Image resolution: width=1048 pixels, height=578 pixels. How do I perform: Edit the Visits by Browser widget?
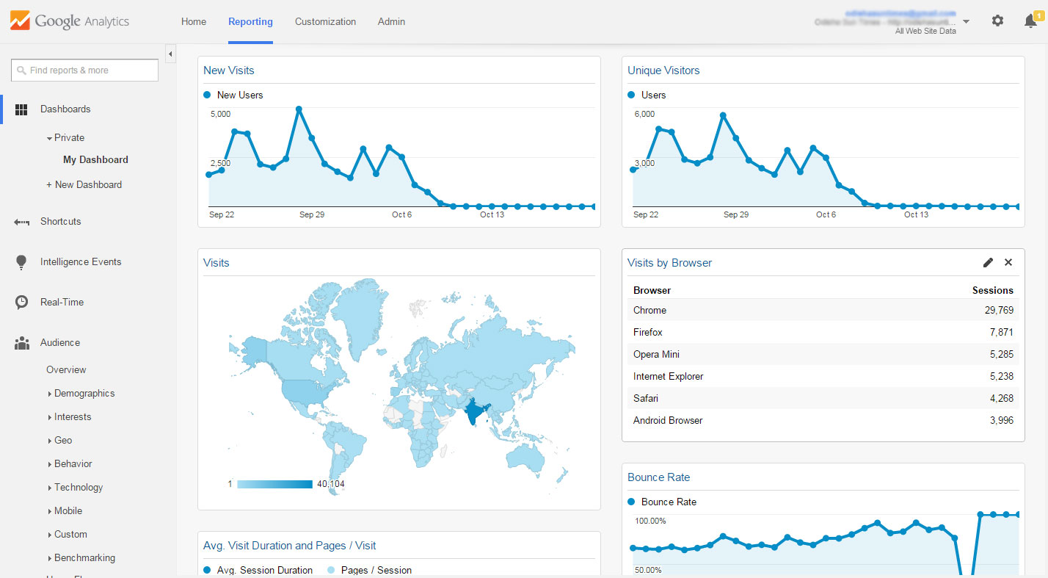988,262
